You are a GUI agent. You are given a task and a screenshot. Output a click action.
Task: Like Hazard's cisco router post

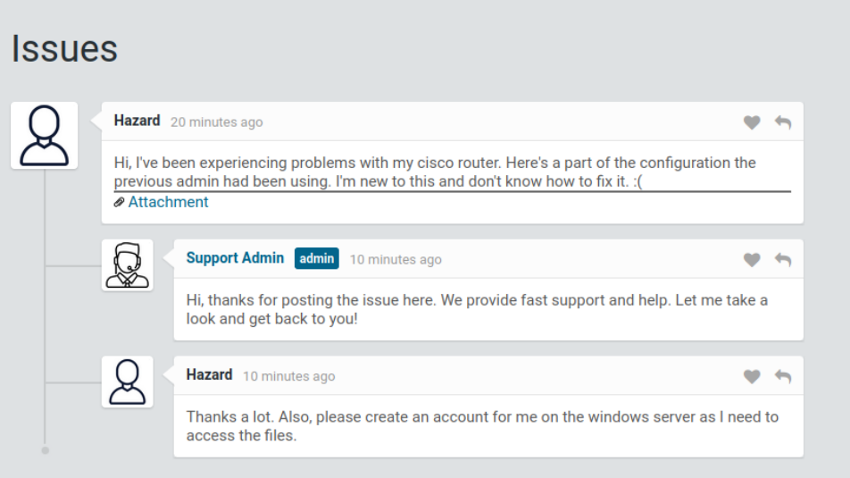click(752, 122)
